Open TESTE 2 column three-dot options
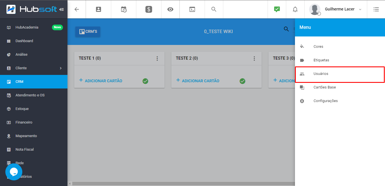Viewport: 385px width, 186px height. point(254,59)
